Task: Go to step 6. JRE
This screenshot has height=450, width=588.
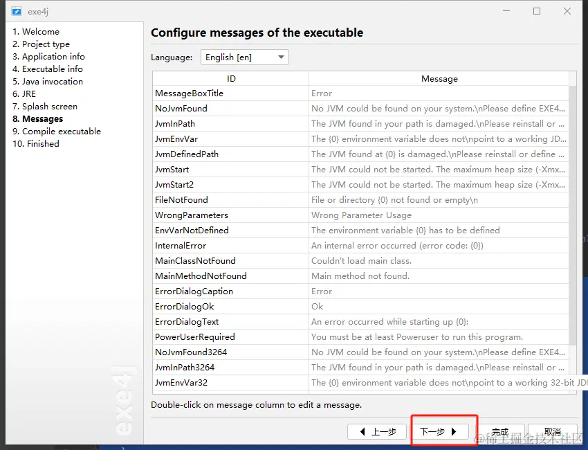Action: point(24,94)
